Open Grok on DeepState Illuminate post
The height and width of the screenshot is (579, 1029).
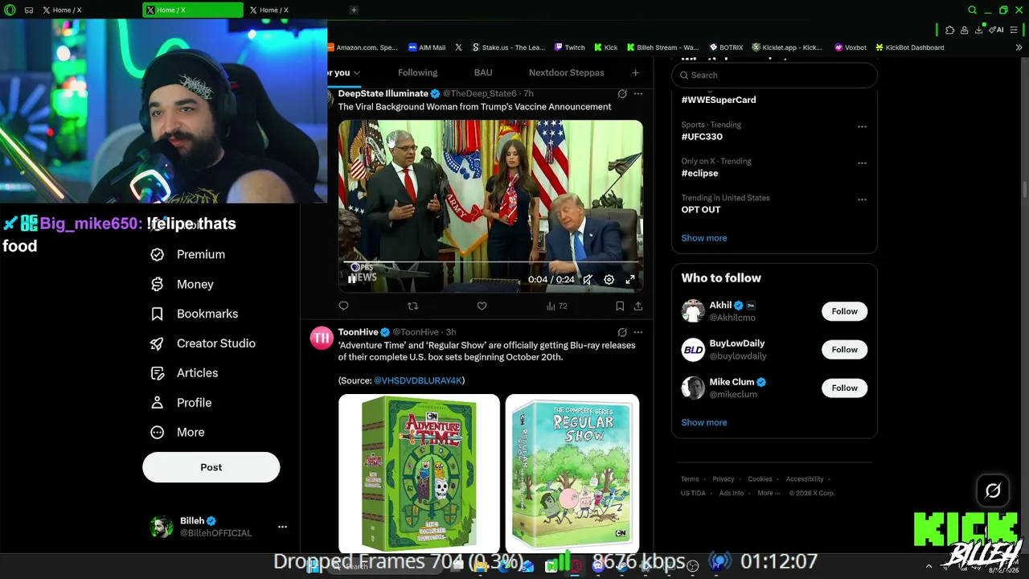click(622, 93)
